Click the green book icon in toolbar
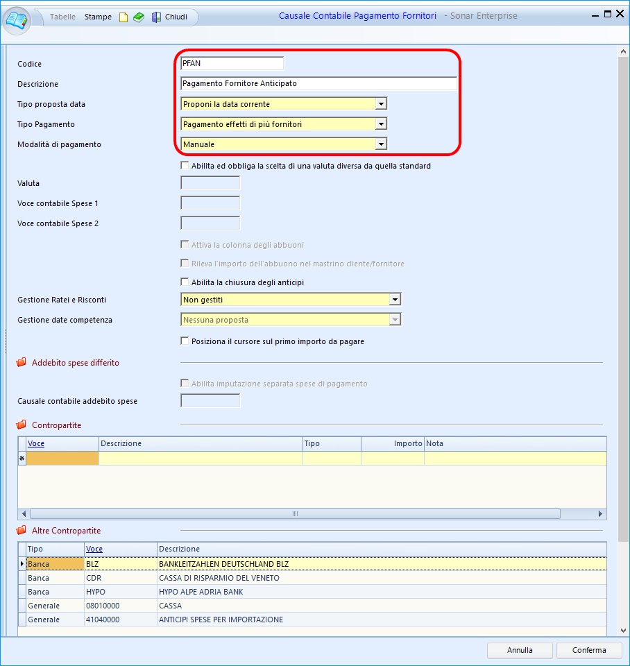Screen dimensions: 630x666 (x=139, y=17)
